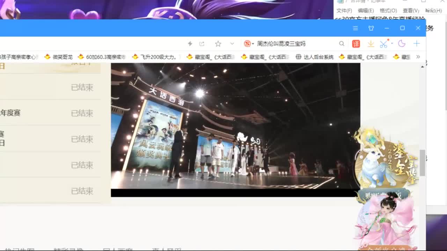The image size is (447, 251).
Task: Open the Sogou search engine selector
Action: tap(249, 44)
